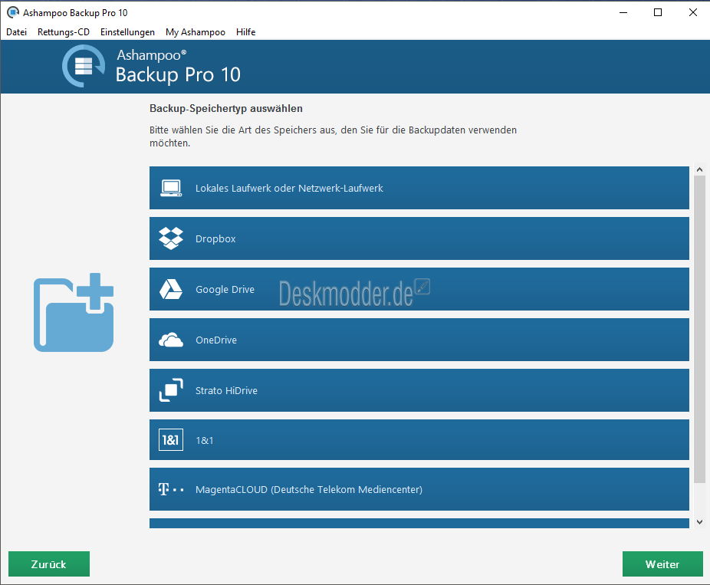Choose Google Drive as backup storage
This screenshot has width=710, height=585.
pos(419,289)
